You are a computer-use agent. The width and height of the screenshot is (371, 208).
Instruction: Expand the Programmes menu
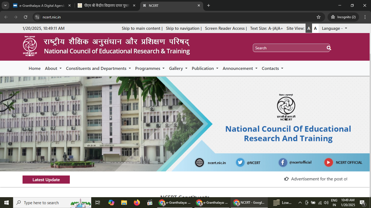(x=150, y=69)
